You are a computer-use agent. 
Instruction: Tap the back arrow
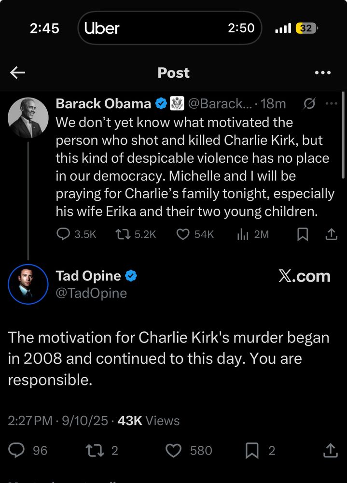click(18, 73)
